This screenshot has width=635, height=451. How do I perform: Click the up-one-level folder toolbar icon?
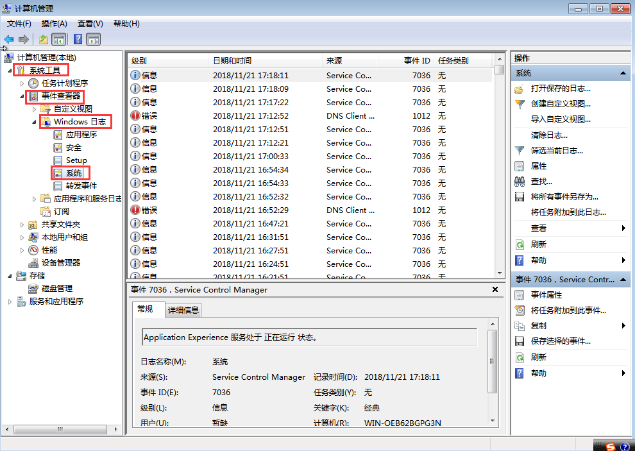[x=44, y=39]
